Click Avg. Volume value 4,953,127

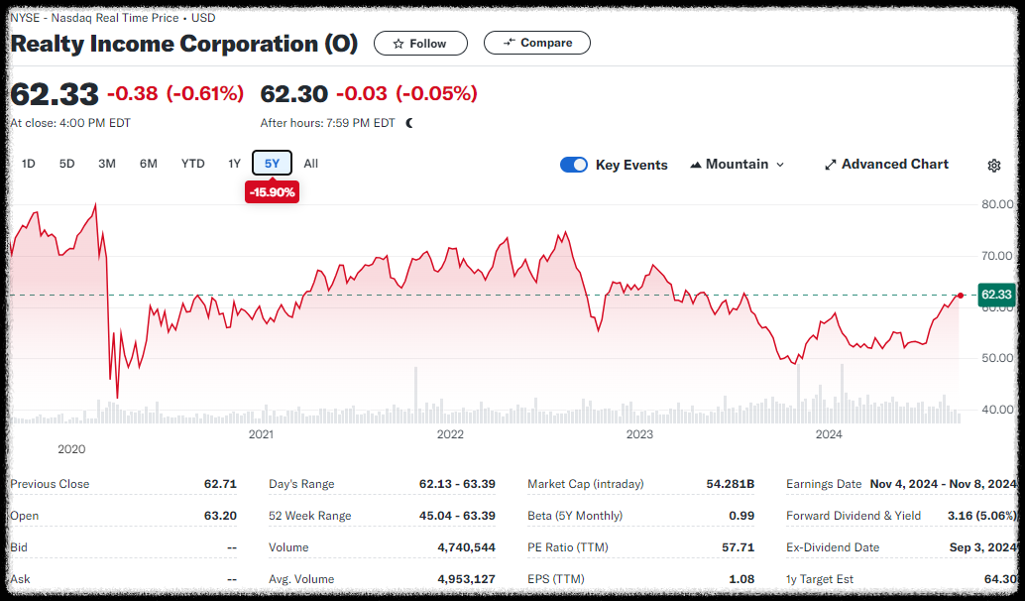(466, 579)
